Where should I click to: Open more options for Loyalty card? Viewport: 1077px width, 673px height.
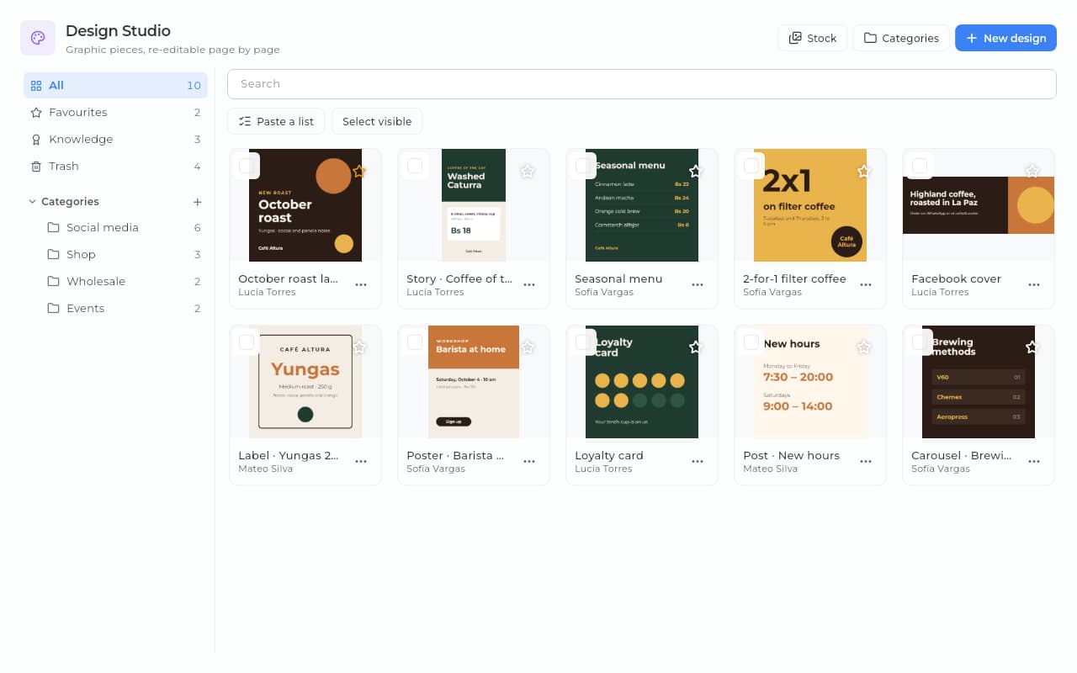(698, 462)
